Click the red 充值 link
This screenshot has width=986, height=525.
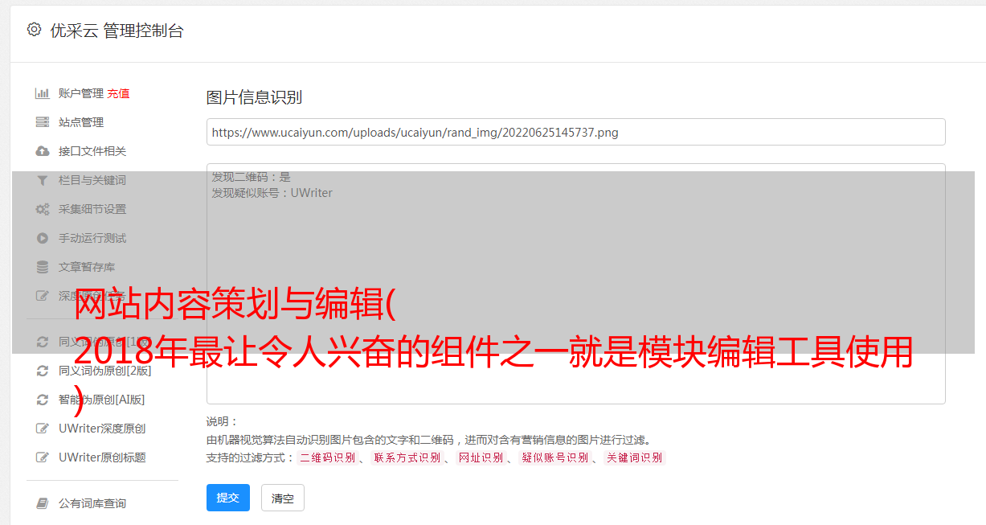pos(118,93)
